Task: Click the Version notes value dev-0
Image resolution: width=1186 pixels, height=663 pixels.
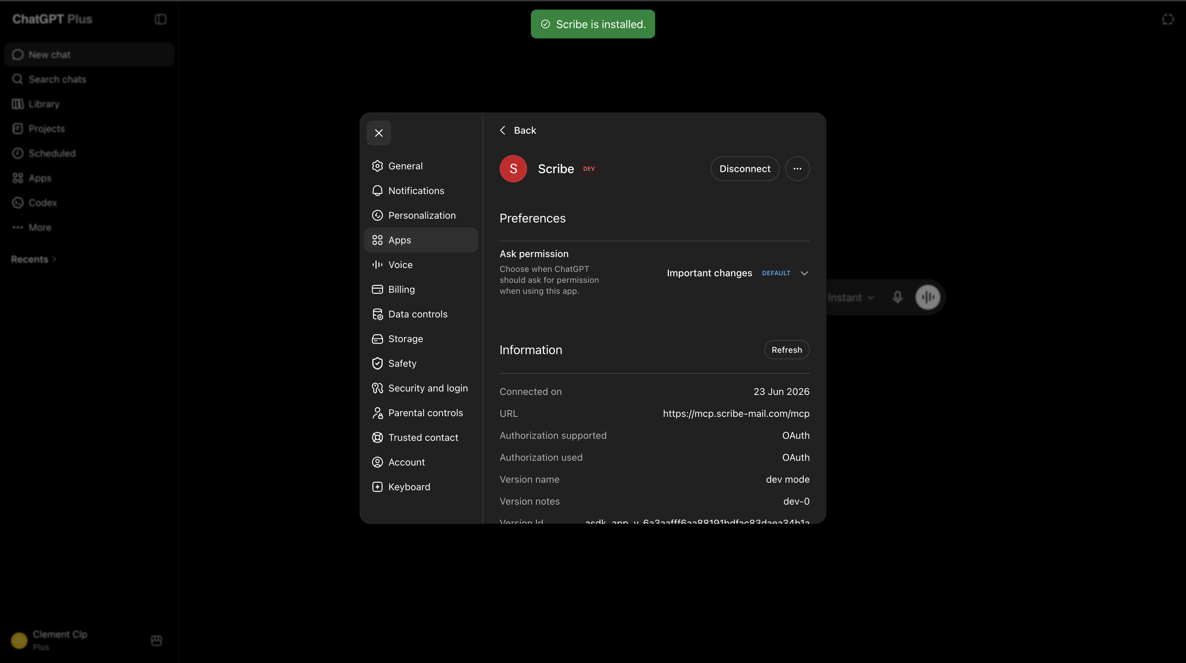Action: pyautogui.click(x=796, y=502)
